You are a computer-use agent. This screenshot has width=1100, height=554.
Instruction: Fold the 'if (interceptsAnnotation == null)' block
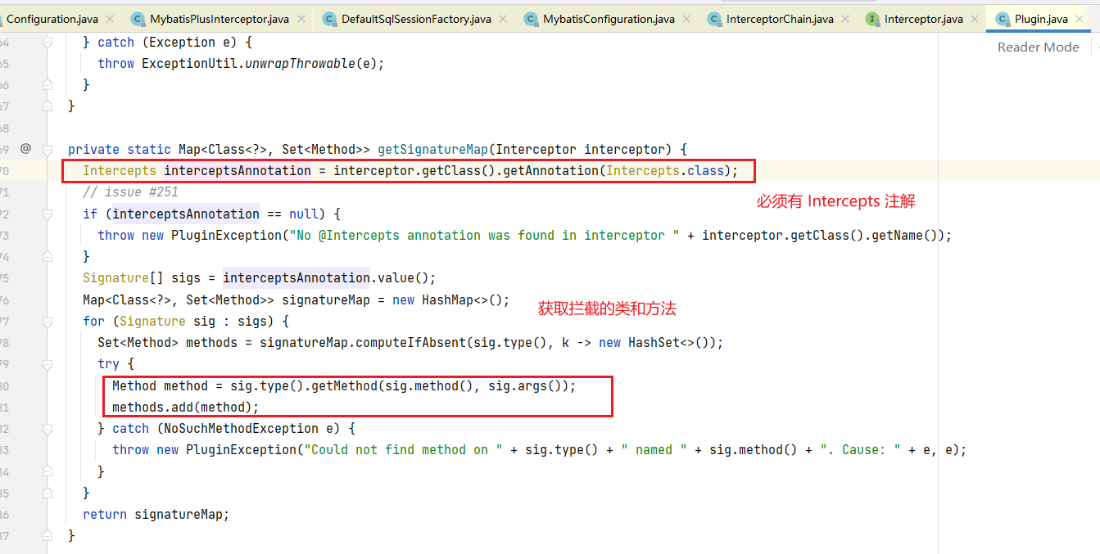pos(48,214)
